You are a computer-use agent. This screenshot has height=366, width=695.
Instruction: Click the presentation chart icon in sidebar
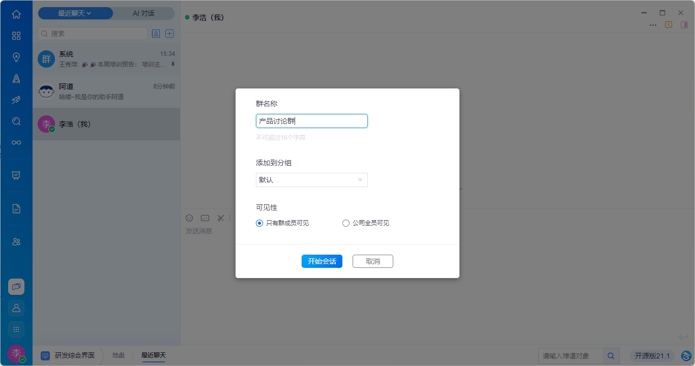click(x=16, y=175)
